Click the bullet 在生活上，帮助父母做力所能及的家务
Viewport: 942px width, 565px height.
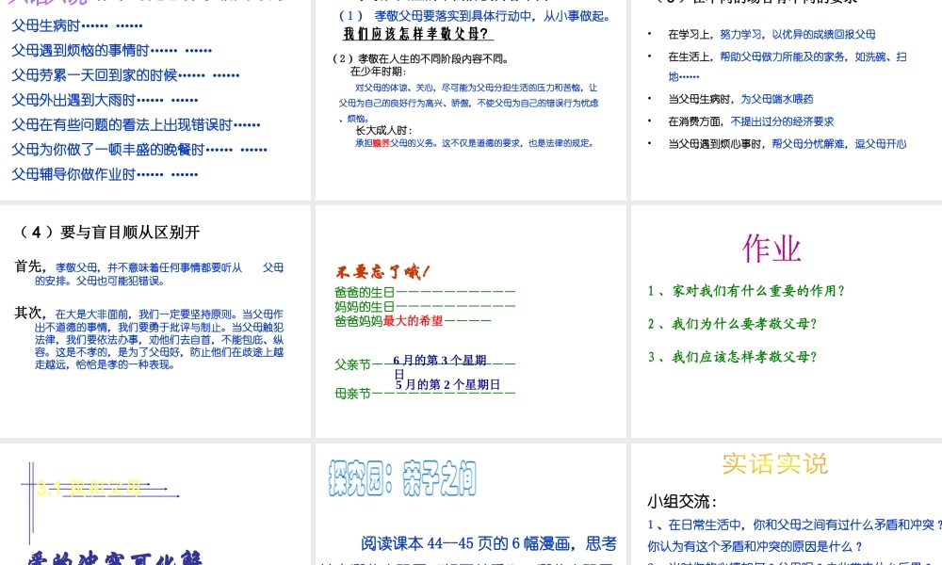(x=787, y=66)
